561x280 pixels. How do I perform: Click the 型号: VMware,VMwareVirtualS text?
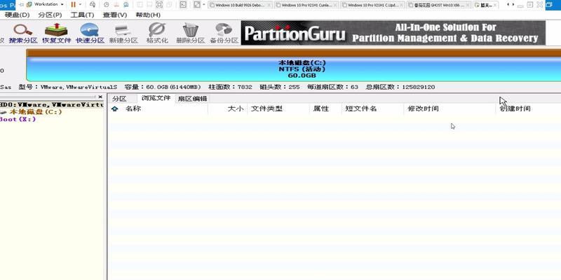(x=68, y=87)
